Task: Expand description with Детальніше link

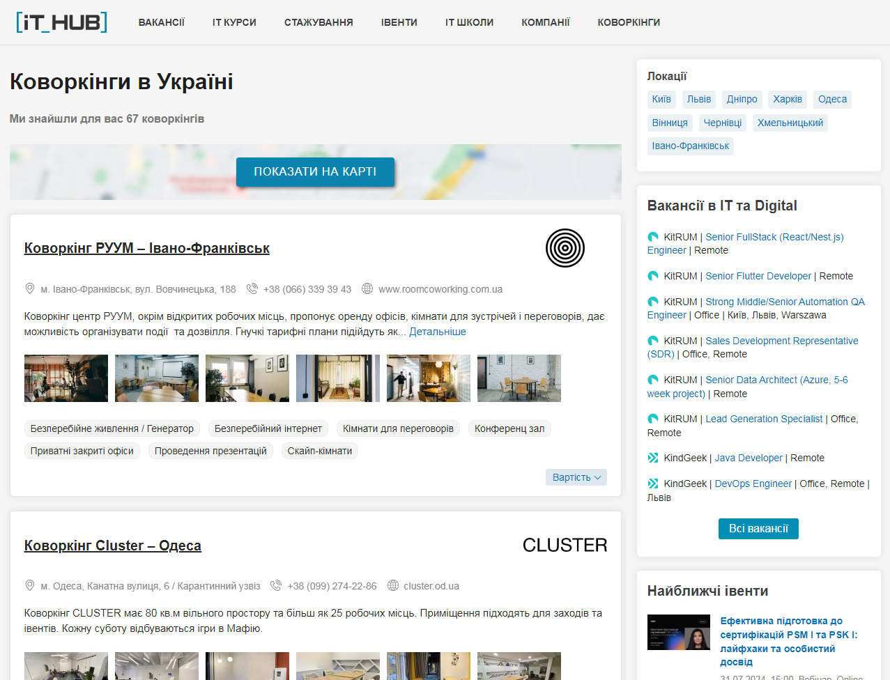Action: tap(437, 332)
